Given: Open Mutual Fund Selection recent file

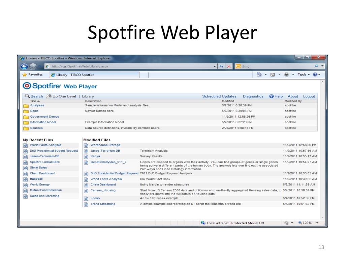Looking at the screenshot, I should pyautogui.click(x=46, y=190).
